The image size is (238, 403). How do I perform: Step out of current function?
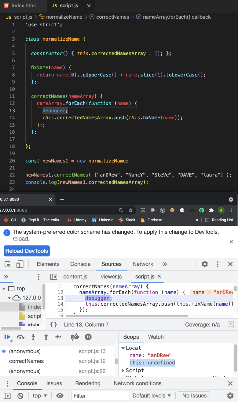(46, 337)
